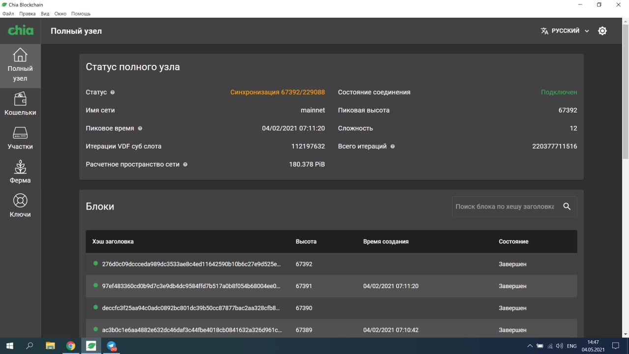Expand the РУССКИЙ language dropdown
629x354 pixels.
(565, 31)
